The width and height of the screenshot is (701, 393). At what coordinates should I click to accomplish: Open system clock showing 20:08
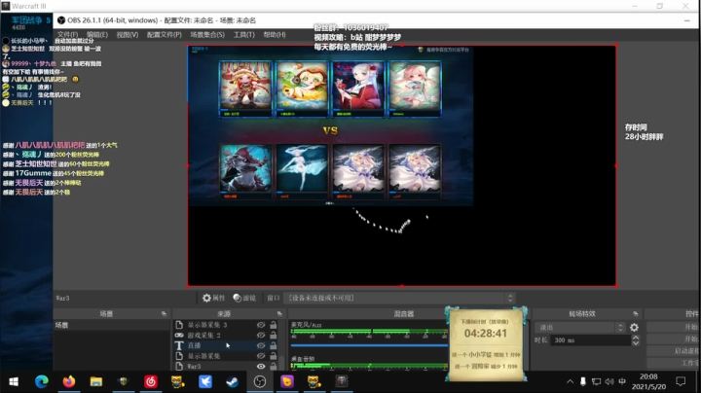(648, 382)
